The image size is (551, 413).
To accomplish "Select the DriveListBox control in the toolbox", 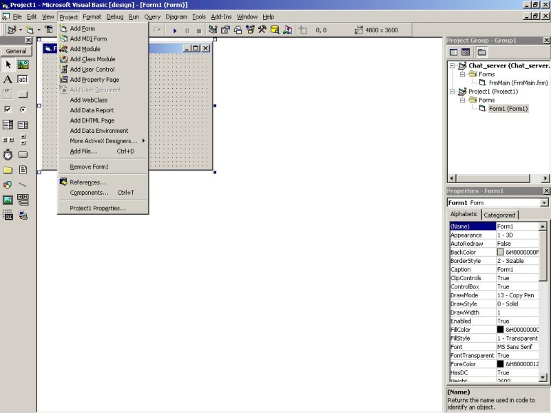I will (x=23, y=154).
